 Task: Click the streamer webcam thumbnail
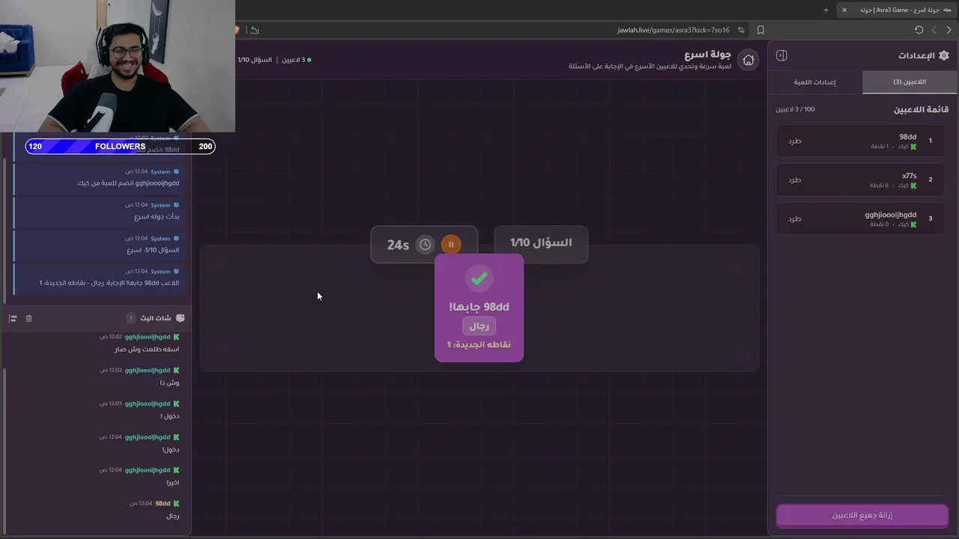(x=118, y=66)
